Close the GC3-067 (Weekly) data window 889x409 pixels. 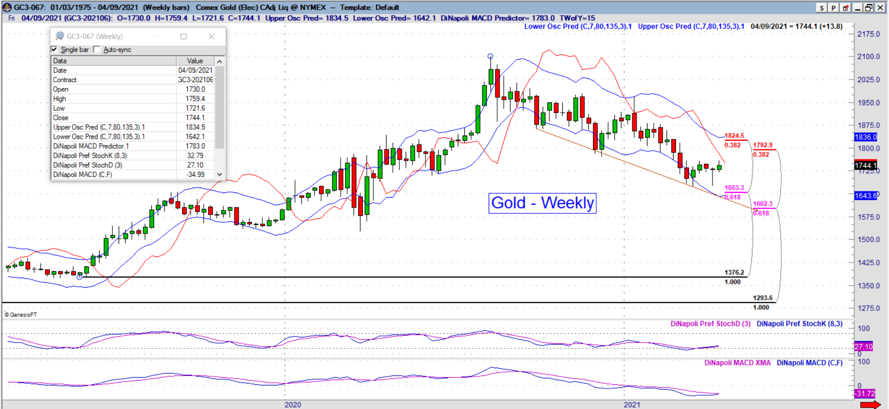(212, 36)
